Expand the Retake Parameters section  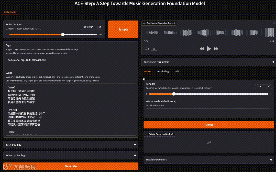(x=209, y=159)
